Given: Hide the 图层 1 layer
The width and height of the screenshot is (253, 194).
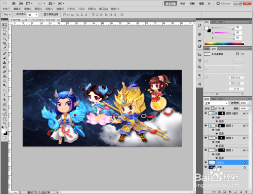Looking at the screenshot, I should point(206,150).
